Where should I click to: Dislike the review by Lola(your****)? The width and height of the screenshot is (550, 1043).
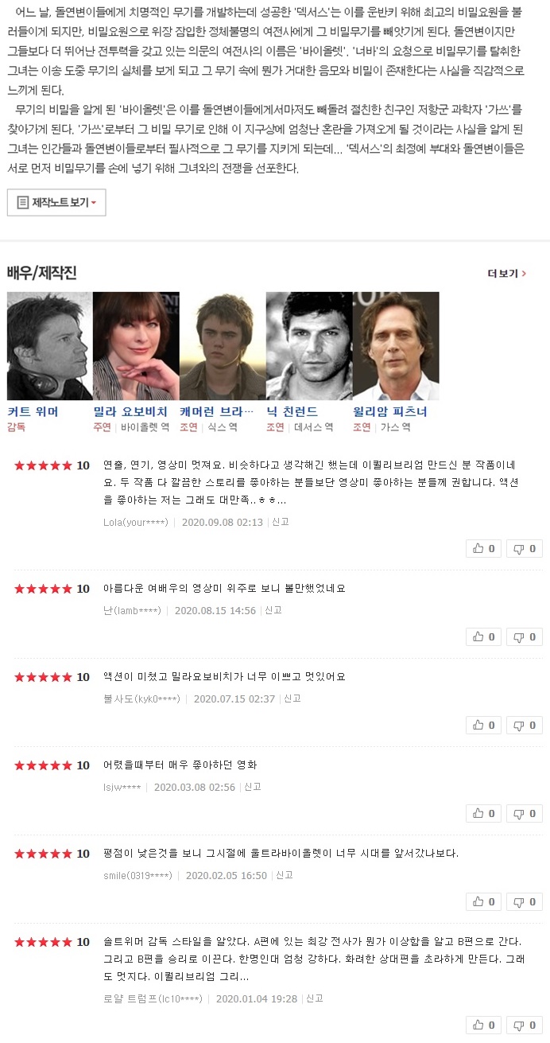pos(525,548)
